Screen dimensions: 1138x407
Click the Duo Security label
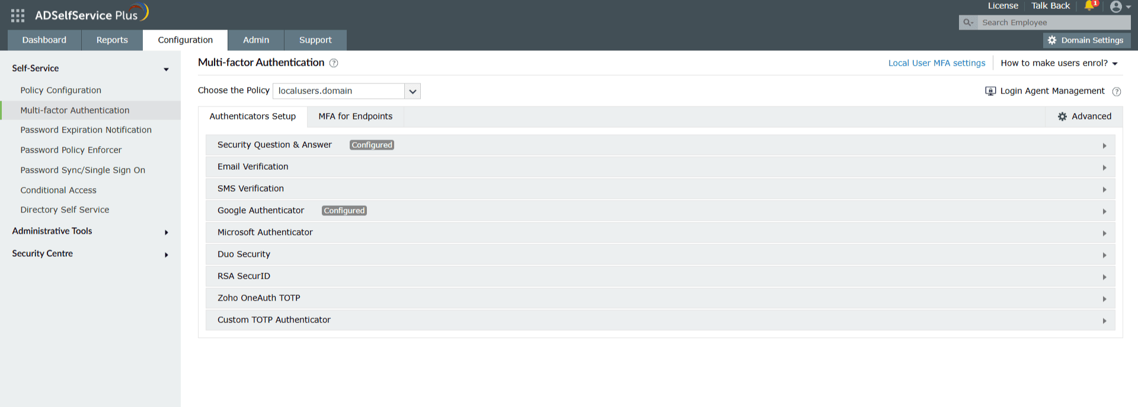(x=244, y=254)
